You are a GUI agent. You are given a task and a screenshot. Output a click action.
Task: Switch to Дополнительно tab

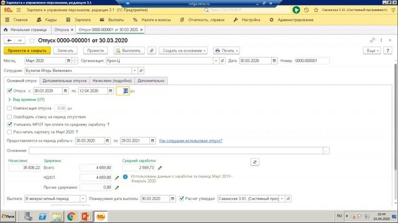150,81
